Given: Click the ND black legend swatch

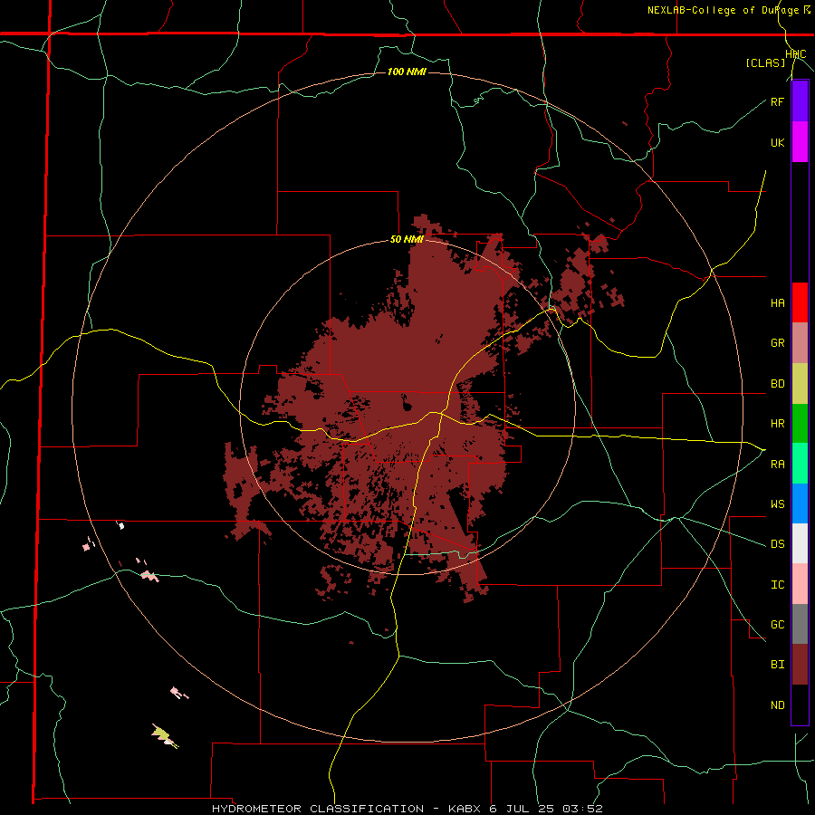Looking at the screenshot, I should [x=800, y=705].
